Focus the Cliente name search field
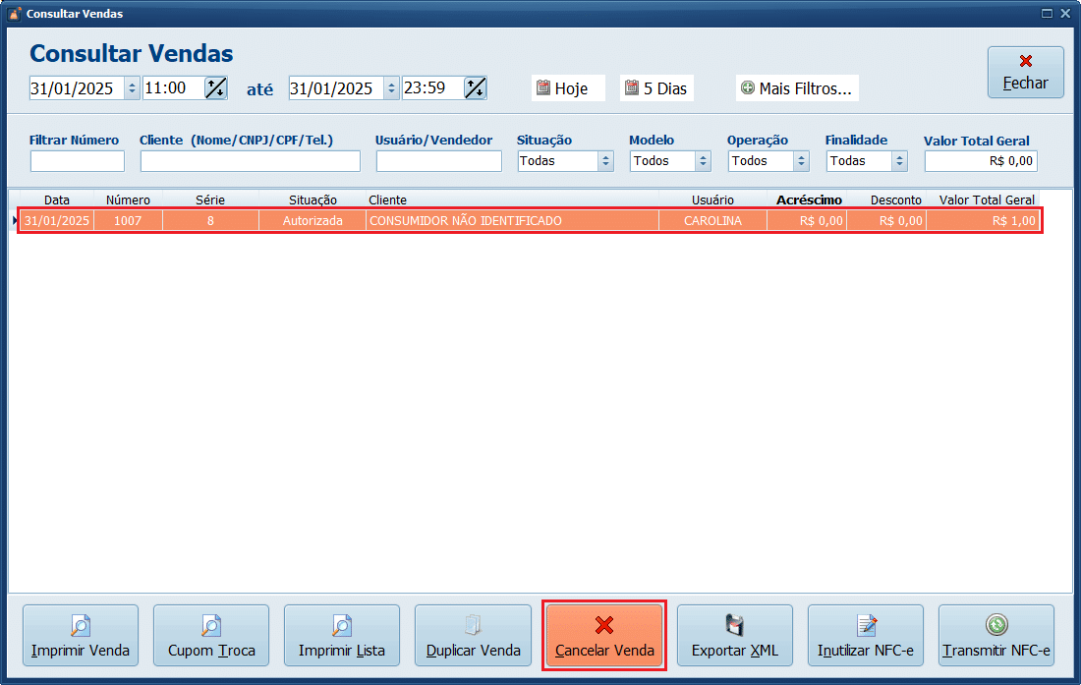 pyautogui.click(x=250, y=161)
